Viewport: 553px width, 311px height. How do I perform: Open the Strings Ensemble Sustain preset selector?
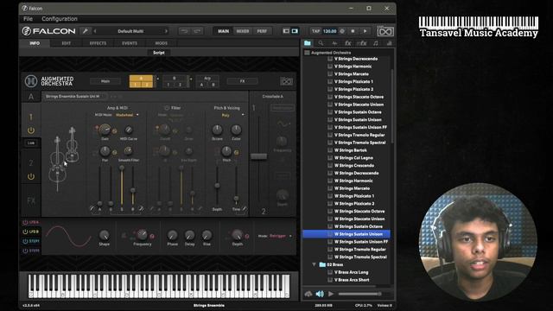(x=75, y=96)
